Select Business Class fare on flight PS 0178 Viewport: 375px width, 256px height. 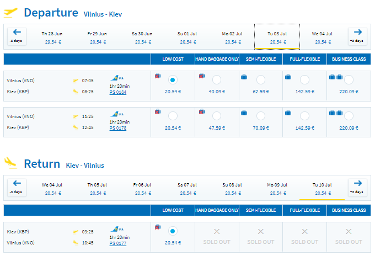coord(349,116)
